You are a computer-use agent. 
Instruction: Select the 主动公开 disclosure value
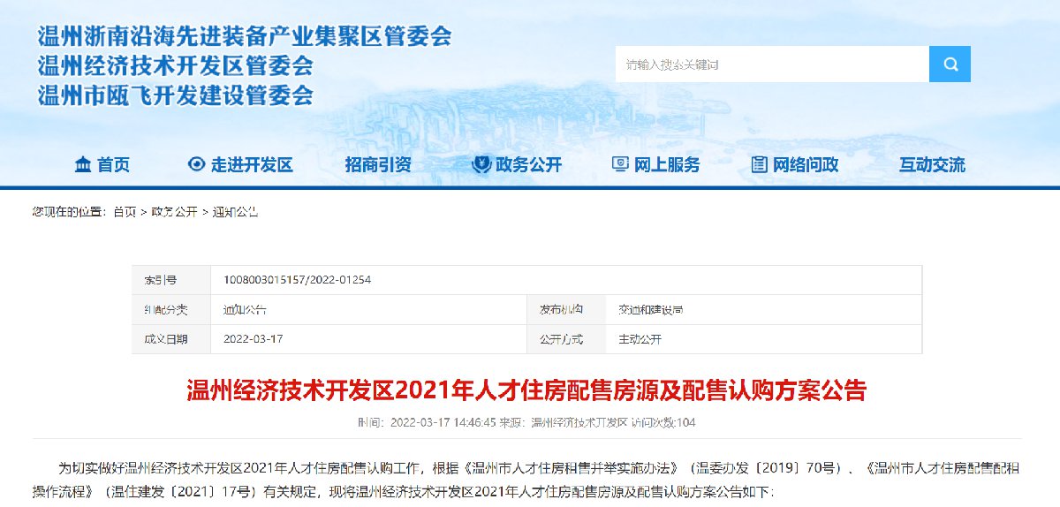(x=640, y=339)
